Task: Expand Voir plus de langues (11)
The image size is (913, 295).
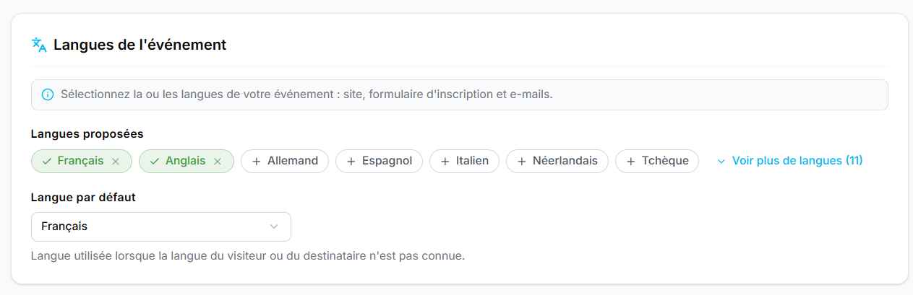Action: coord(789,161)
